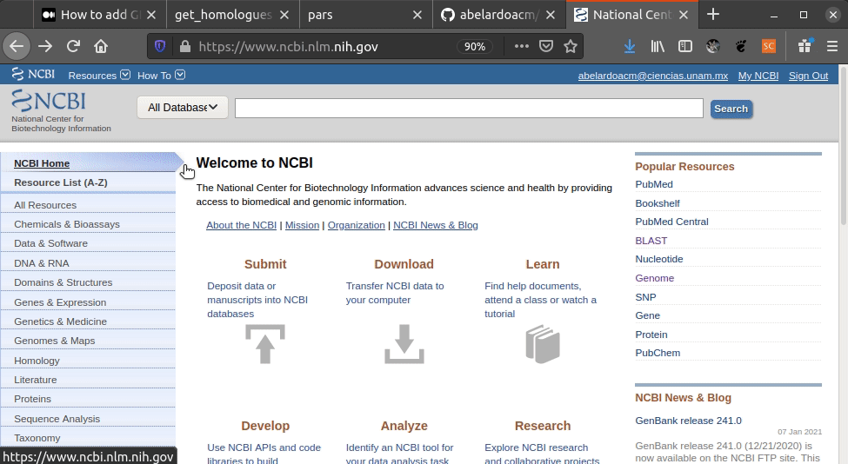This screenshot has width=848, height=464.
Task: Close the National Center tab
Action: click(684, 15)
